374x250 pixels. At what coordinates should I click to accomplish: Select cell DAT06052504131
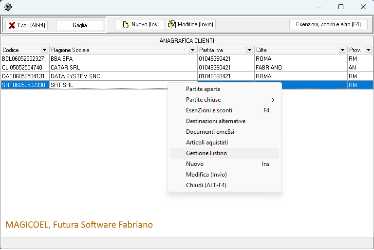click(25, 76)
